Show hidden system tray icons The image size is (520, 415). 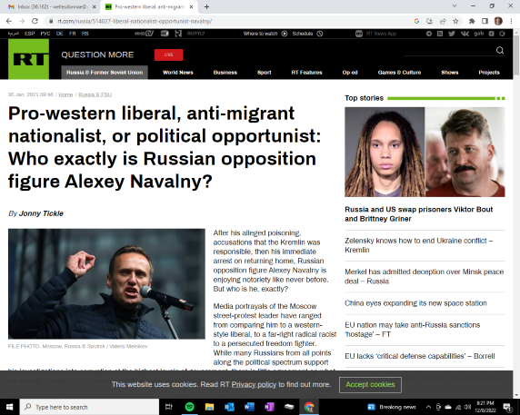tap(428, 407)
